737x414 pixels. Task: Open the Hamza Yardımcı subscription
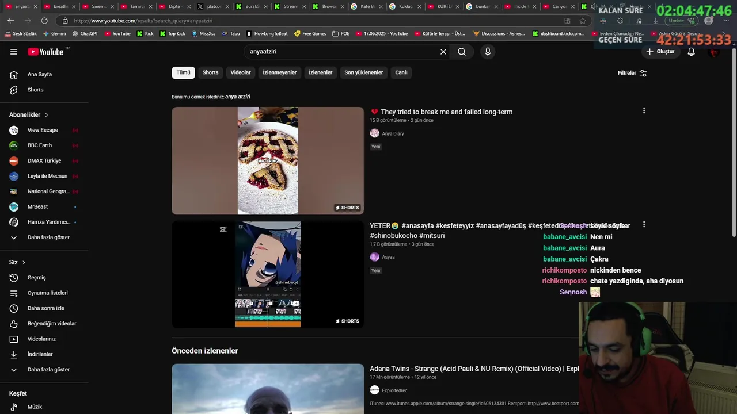pos(44,222)
